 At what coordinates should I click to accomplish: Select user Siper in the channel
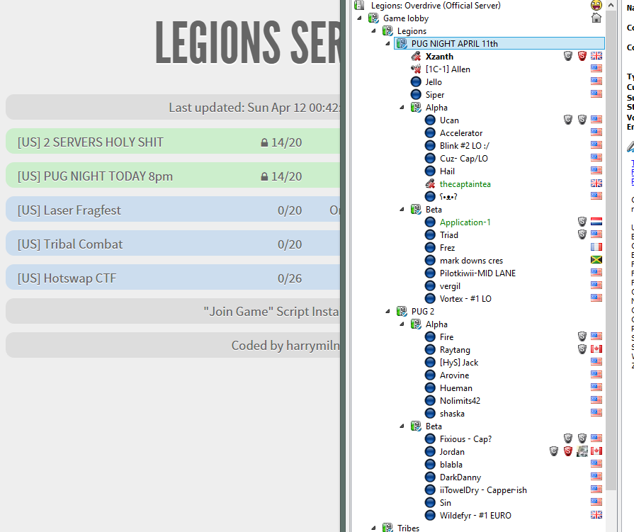coord(435,95)
